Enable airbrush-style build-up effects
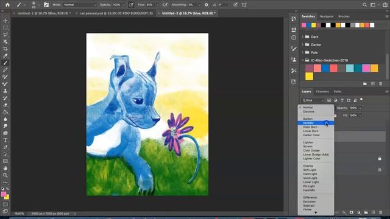 (x=165, y=5)
